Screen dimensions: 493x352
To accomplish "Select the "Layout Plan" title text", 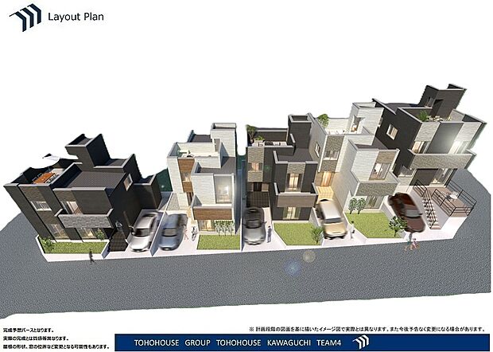I will (x=76, y=16).
